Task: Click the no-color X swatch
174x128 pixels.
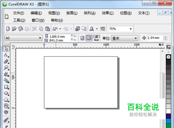Action: 168,57
